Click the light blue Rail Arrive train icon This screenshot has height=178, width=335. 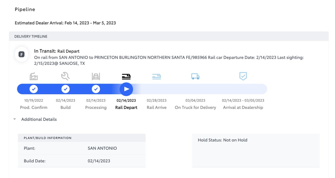156,77
